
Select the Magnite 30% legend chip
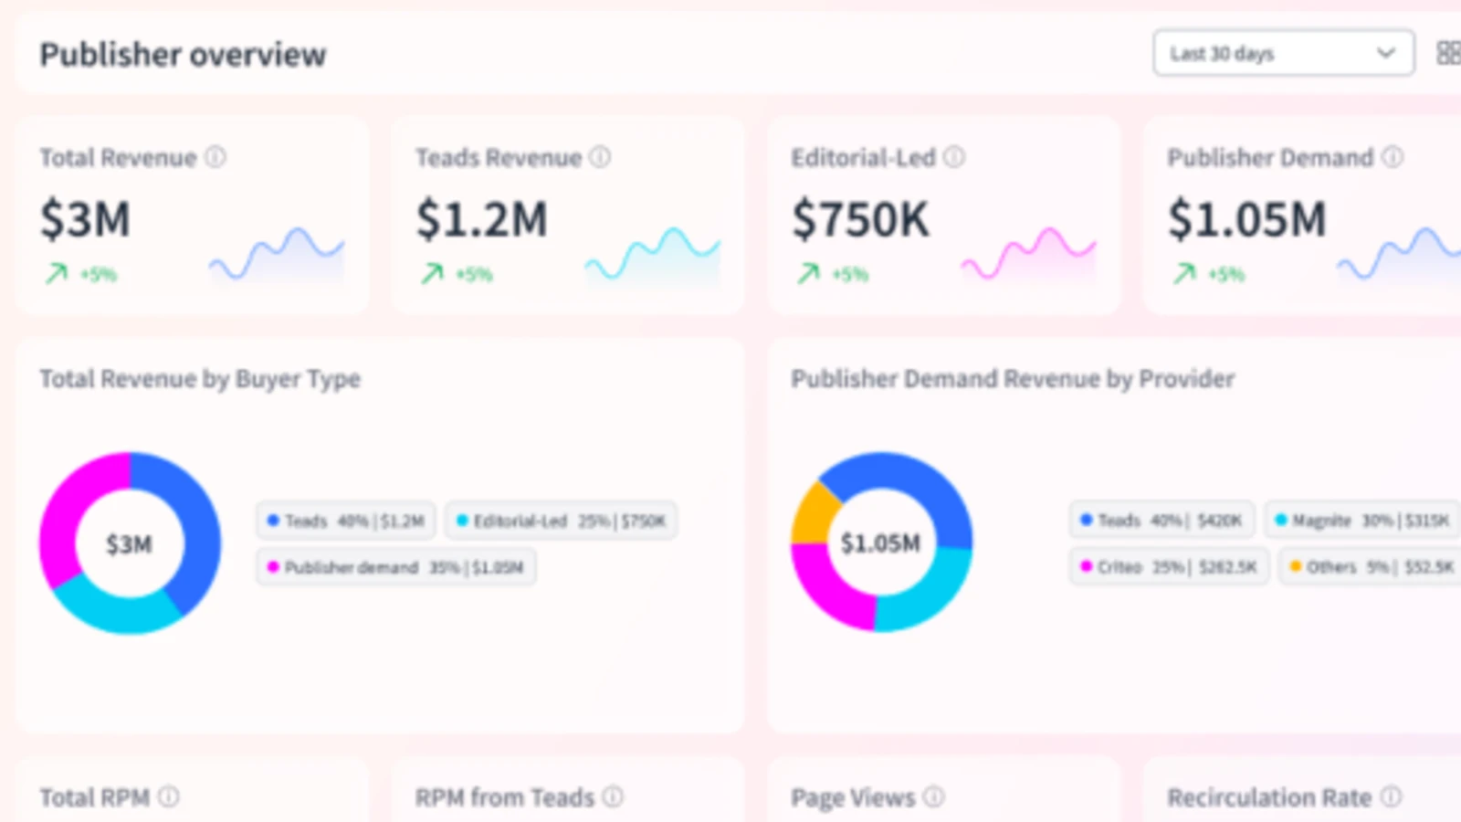pyautogui.click(x=1362, y=520)
